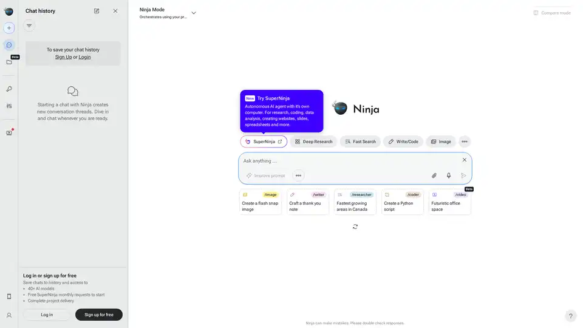This screenshot has width=583, height=328.
Task: Toggle Compare mode
Action: [552, 13]
